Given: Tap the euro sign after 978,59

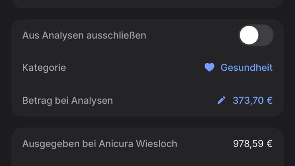Looking at the screenshot, I should point(269,144).
